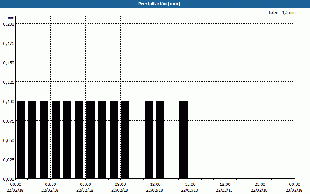Select the 'Total =1,3 mm' label
The image size is (310, 194).
pyautogui.click(x=282, y=12)
